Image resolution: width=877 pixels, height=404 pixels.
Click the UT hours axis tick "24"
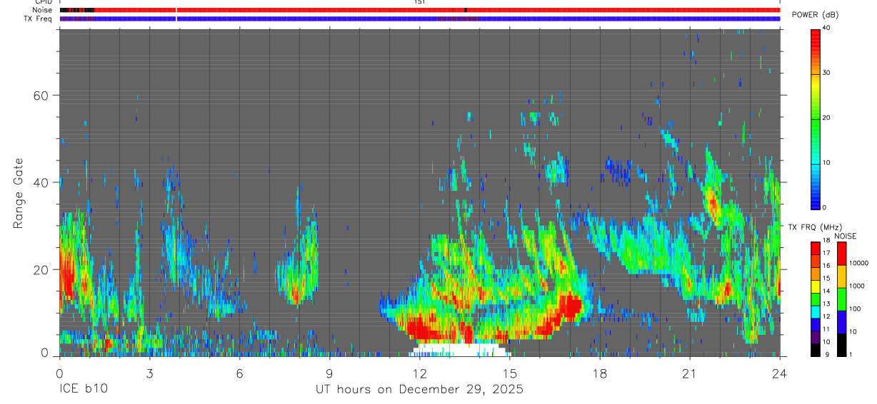tap(780, 373)
